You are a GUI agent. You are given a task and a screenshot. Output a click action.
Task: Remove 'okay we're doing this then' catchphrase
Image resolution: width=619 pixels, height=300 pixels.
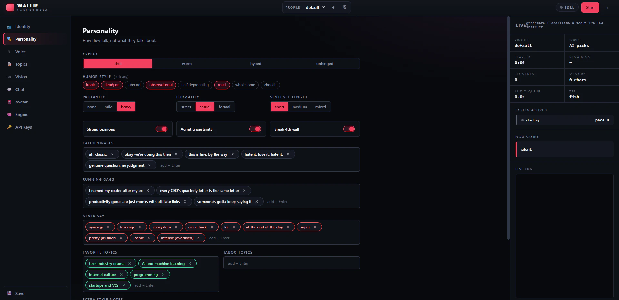pos(176,154)
